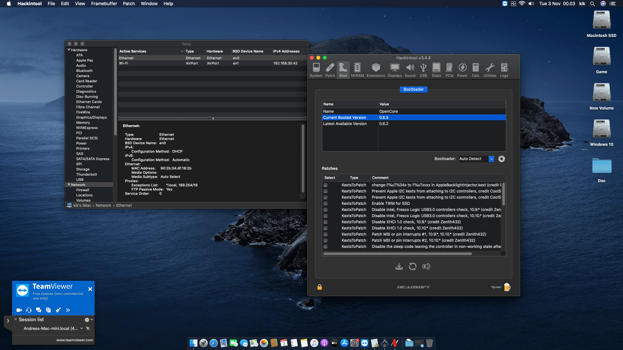Check the AppleBacklightInjector patch checkbox

(x=325, y=185)
